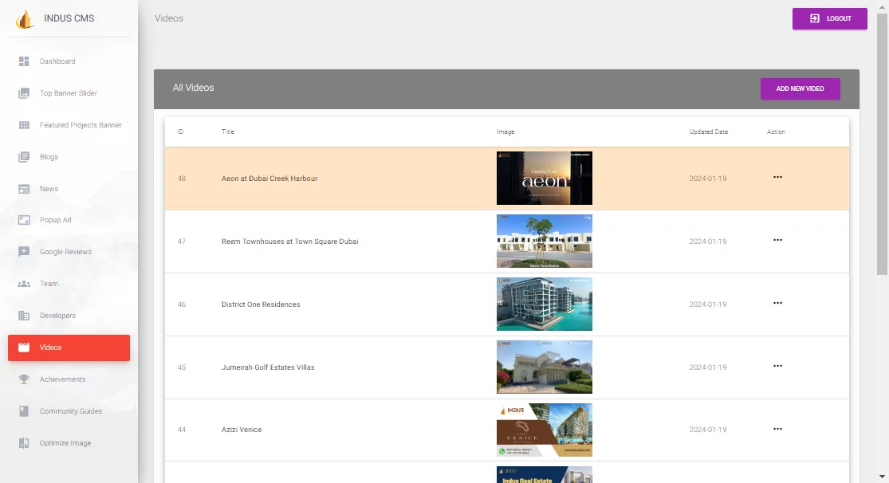Open action menu for Jumeirah Golf Estates Villas
This screenshot has height=483, width=889.
778,366
